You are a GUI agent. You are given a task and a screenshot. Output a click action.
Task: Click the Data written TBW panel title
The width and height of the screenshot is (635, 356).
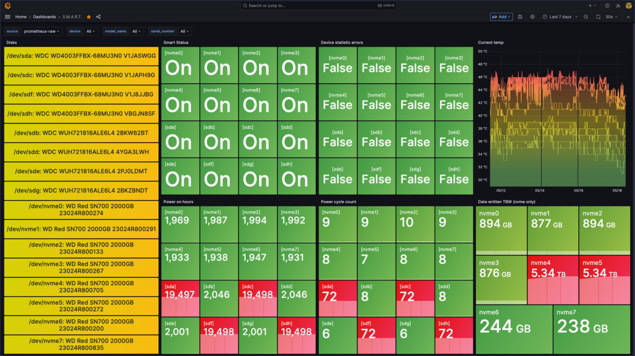click(506, 201)
